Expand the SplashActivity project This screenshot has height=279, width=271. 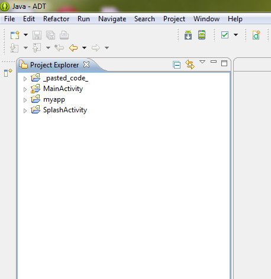[x=25, y=111]
